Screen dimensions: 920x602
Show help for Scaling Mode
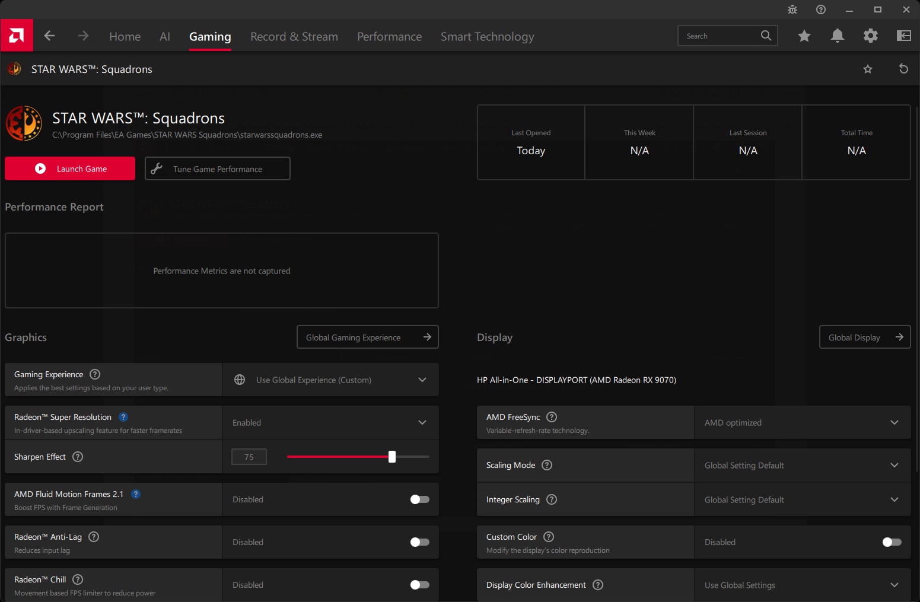click(547, 465)
